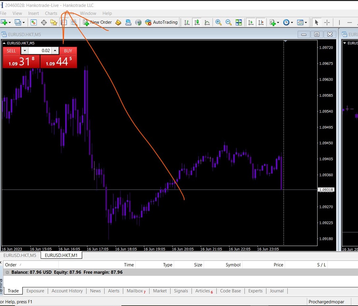This screenshot has width=358, height=306.
Task: Open the Signals radar icon
Action: tap(138, 22)
